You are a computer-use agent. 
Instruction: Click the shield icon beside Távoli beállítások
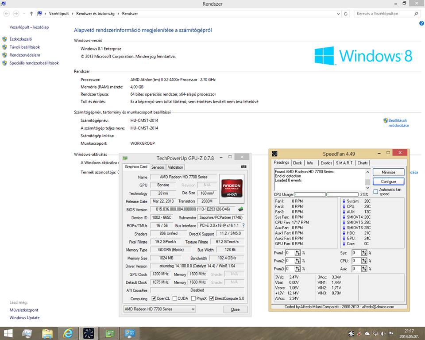tap(4, 47)
